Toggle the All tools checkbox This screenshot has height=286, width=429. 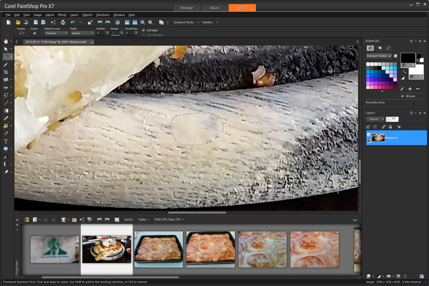403,96
